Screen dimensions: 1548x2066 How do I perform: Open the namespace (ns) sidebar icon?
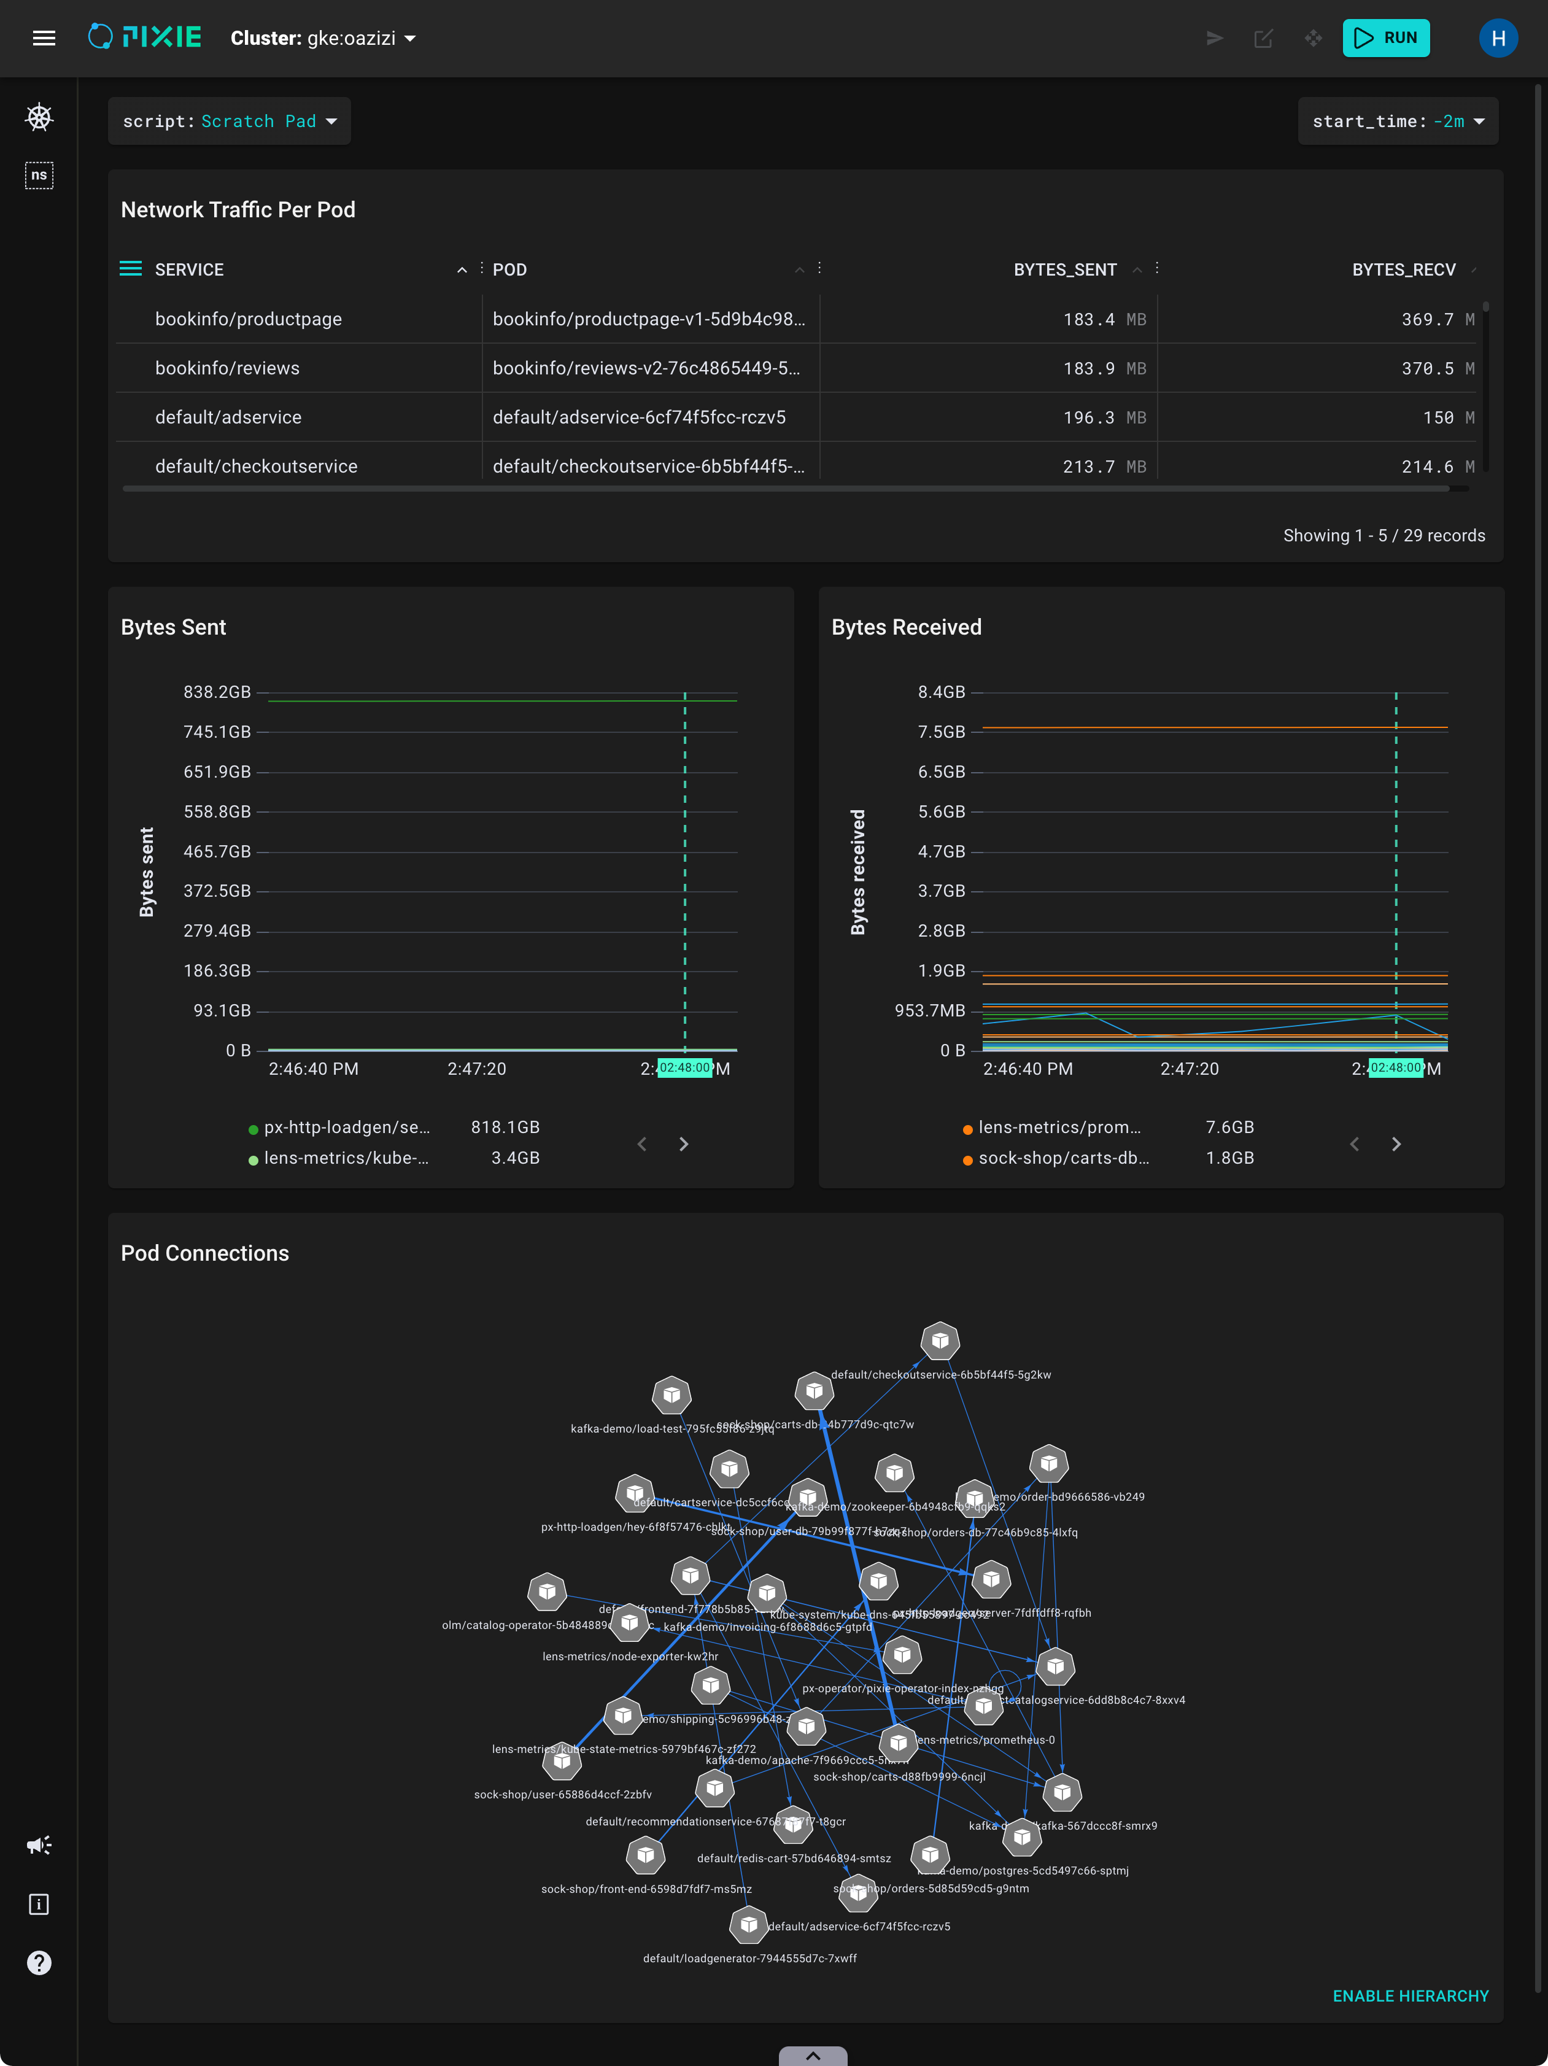[x=39, y=176]
